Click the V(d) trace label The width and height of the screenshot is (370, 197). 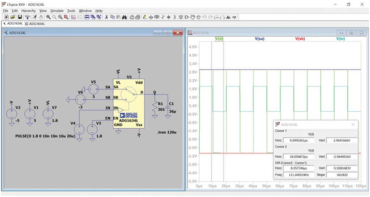[x=219, y=39]
